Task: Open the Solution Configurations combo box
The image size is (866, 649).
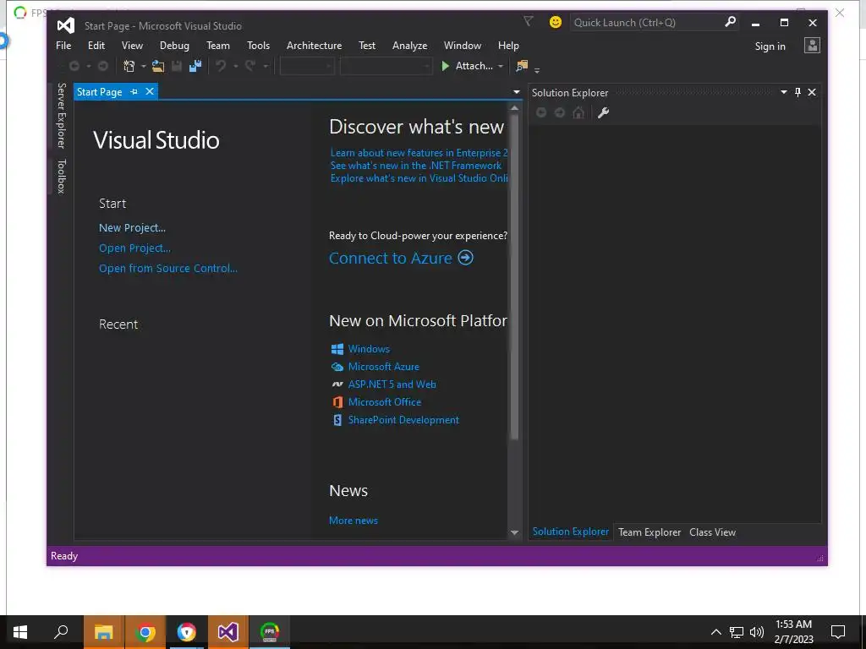Action: tap(306, 66)
